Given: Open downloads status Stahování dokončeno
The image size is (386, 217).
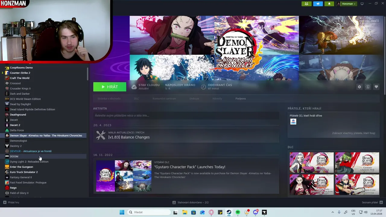Looking at the screenshot, I should click(x=191, y=203).
